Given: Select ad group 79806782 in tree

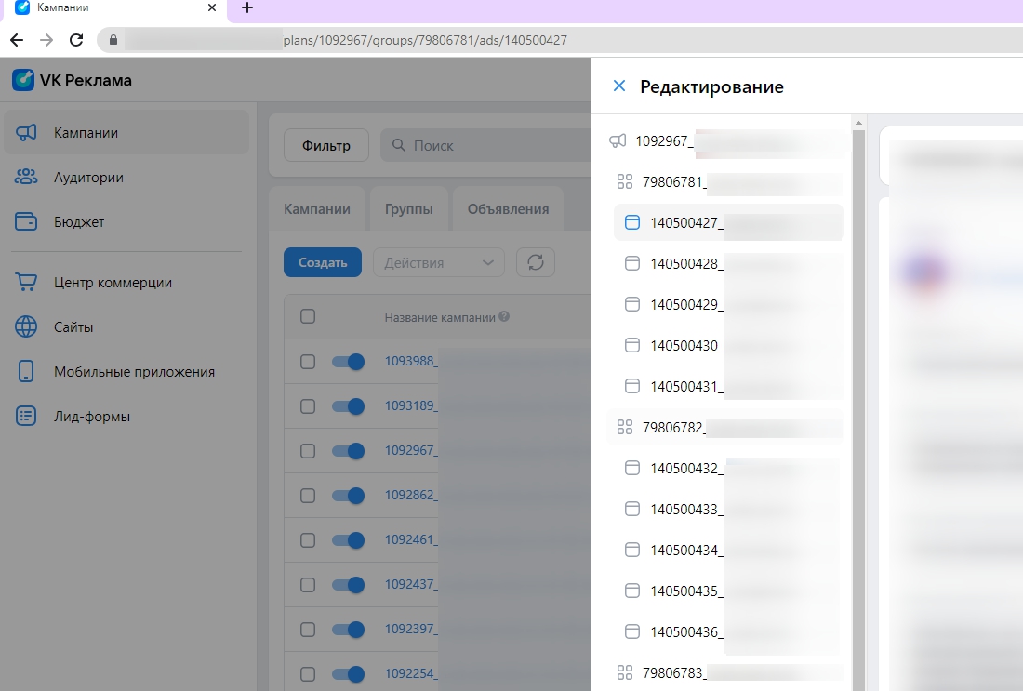Looking at the screenshot, I should pos(673,428).
